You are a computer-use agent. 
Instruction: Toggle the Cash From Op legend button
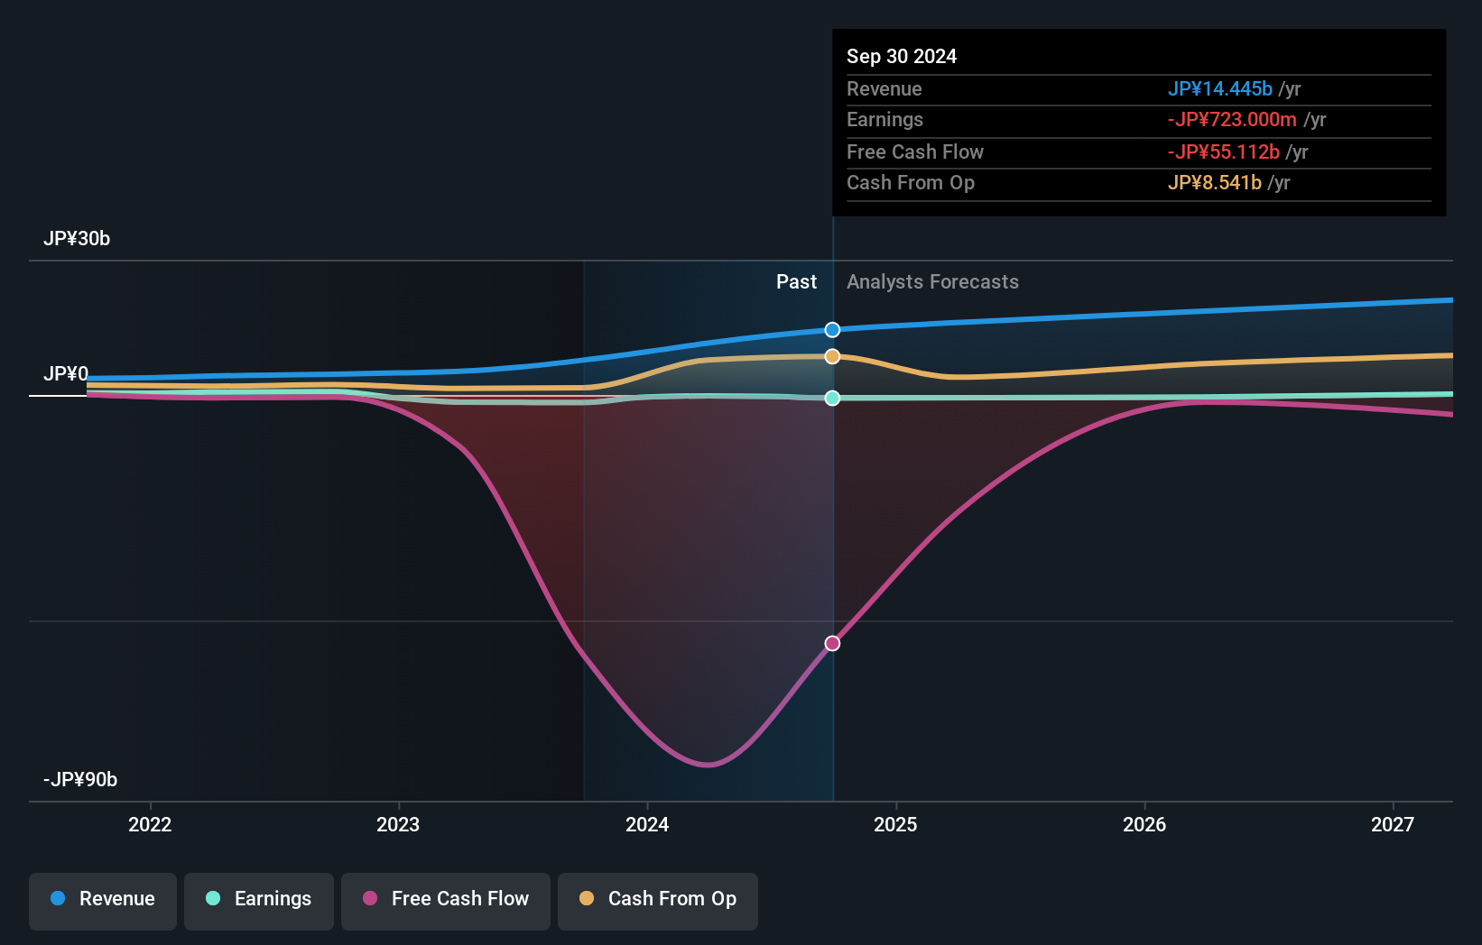pos(658,901)
